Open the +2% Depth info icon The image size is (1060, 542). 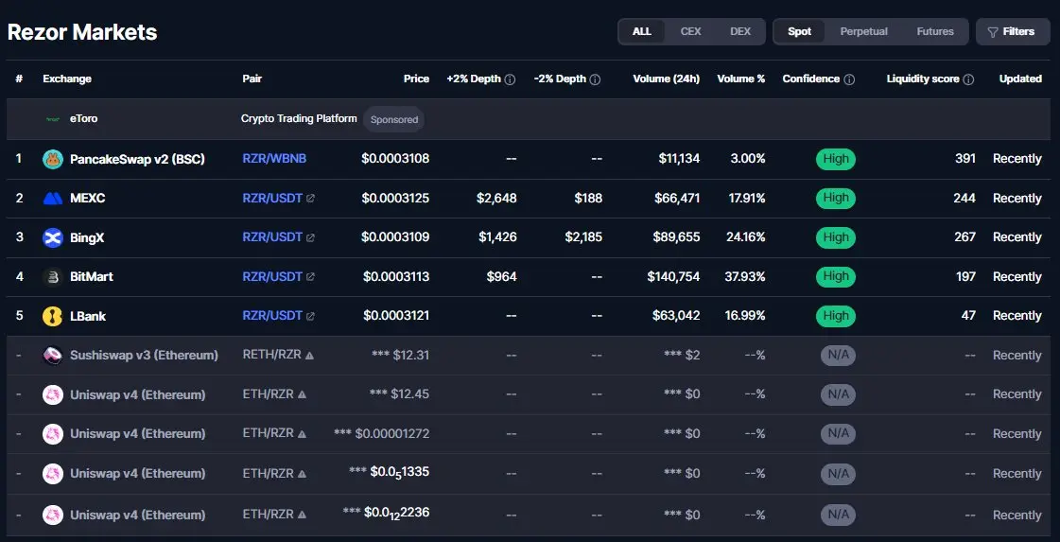click(510, 79)
